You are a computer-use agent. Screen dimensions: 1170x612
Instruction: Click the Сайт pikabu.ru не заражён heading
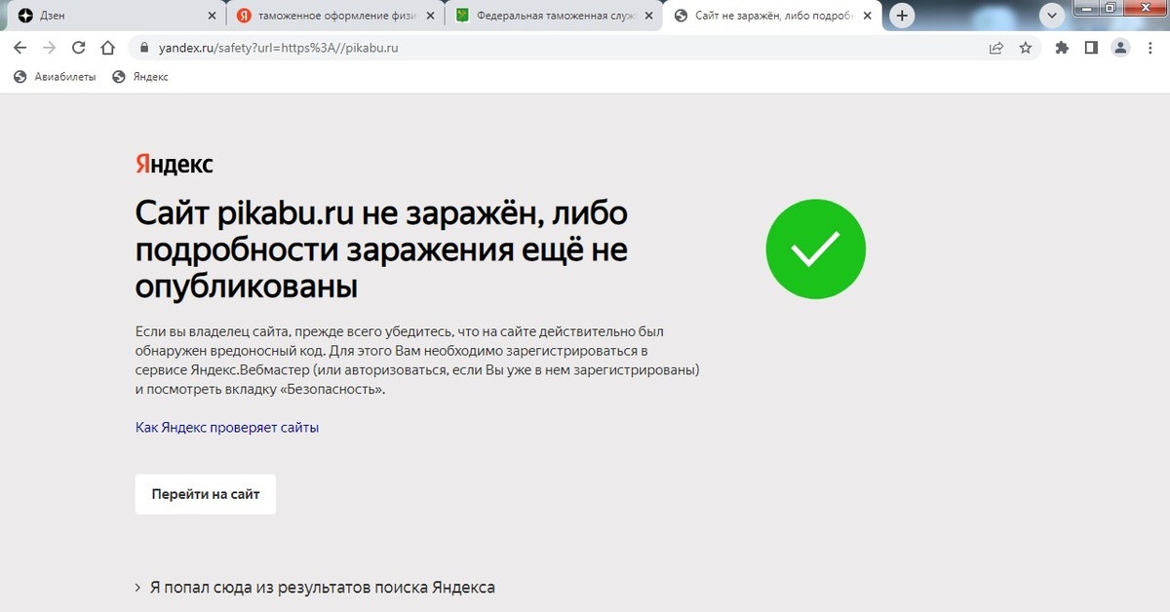[381, 249]
